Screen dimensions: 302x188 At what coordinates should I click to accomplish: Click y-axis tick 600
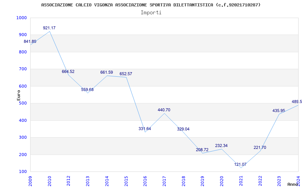(23, 86)
